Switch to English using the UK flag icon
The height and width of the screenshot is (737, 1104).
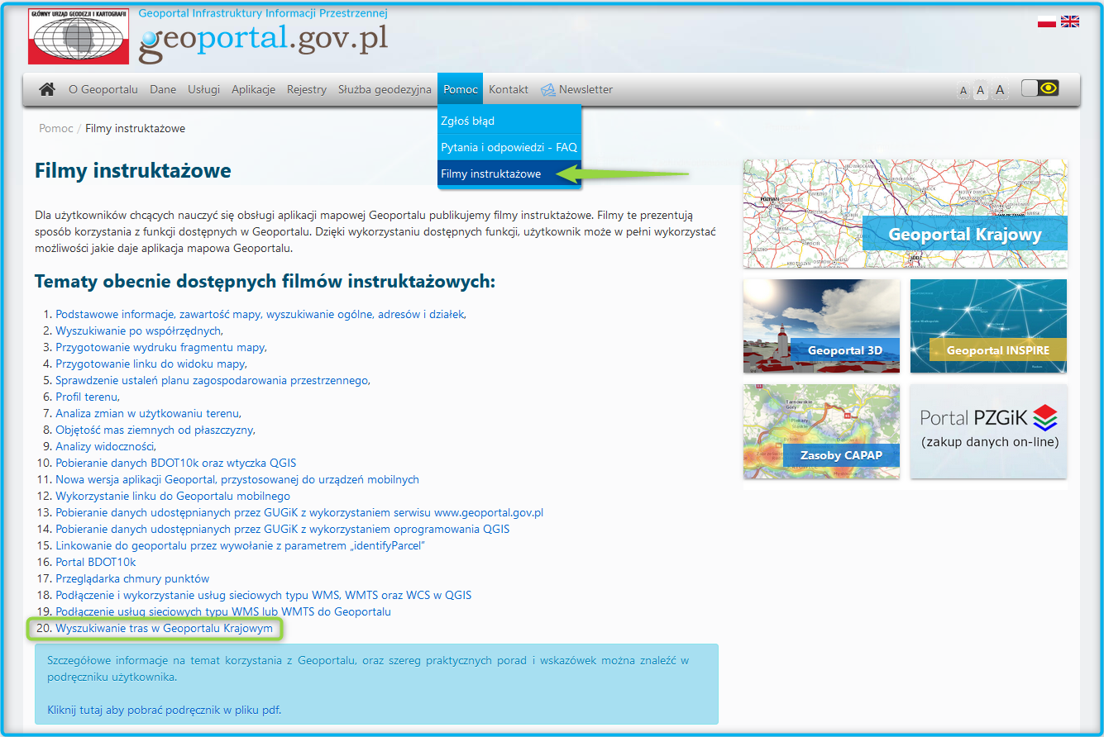point(1071,20)
